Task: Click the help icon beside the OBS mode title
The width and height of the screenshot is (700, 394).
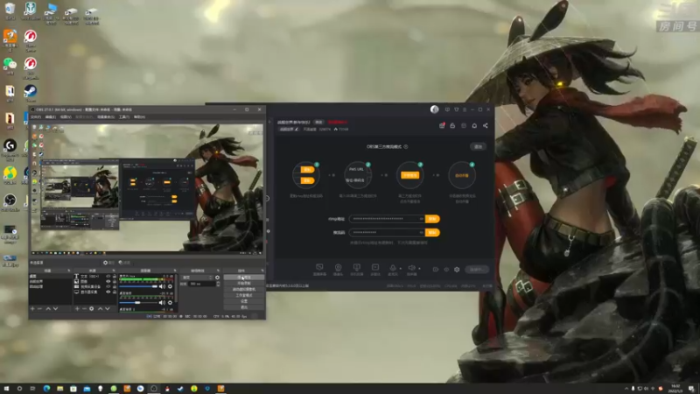Action: click(x=406, y=146)
